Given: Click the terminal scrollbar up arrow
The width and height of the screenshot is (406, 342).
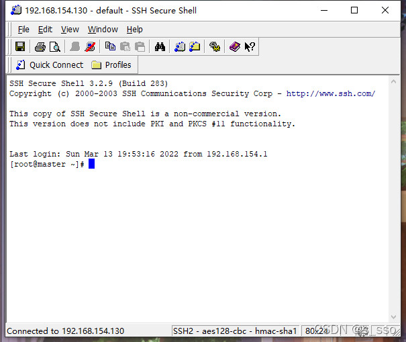Looking at the screenshot, I should click(x=393, y=82).
